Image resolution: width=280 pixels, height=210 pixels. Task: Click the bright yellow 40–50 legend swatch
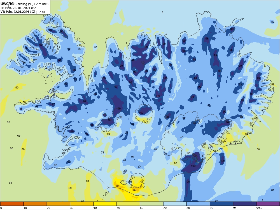point(105,204)
